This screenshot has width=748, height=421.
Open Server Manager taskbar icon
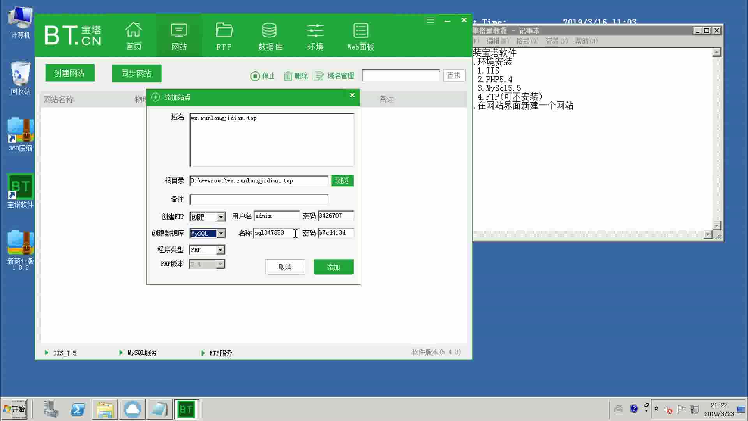point(50,409)
